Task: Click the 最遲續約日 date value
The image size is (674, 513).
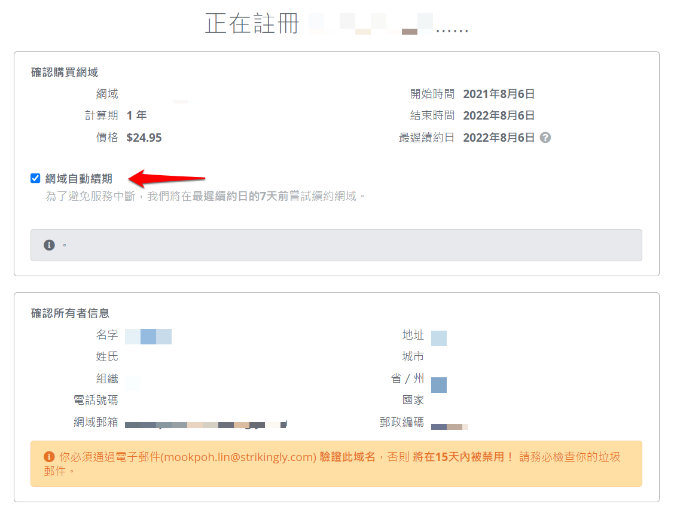Action: tap(499, 138)
